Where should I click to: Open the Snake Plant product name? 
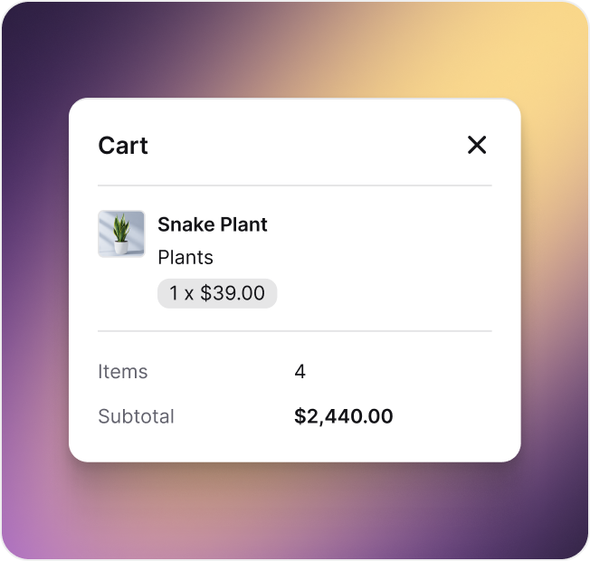tap(213, 224)
